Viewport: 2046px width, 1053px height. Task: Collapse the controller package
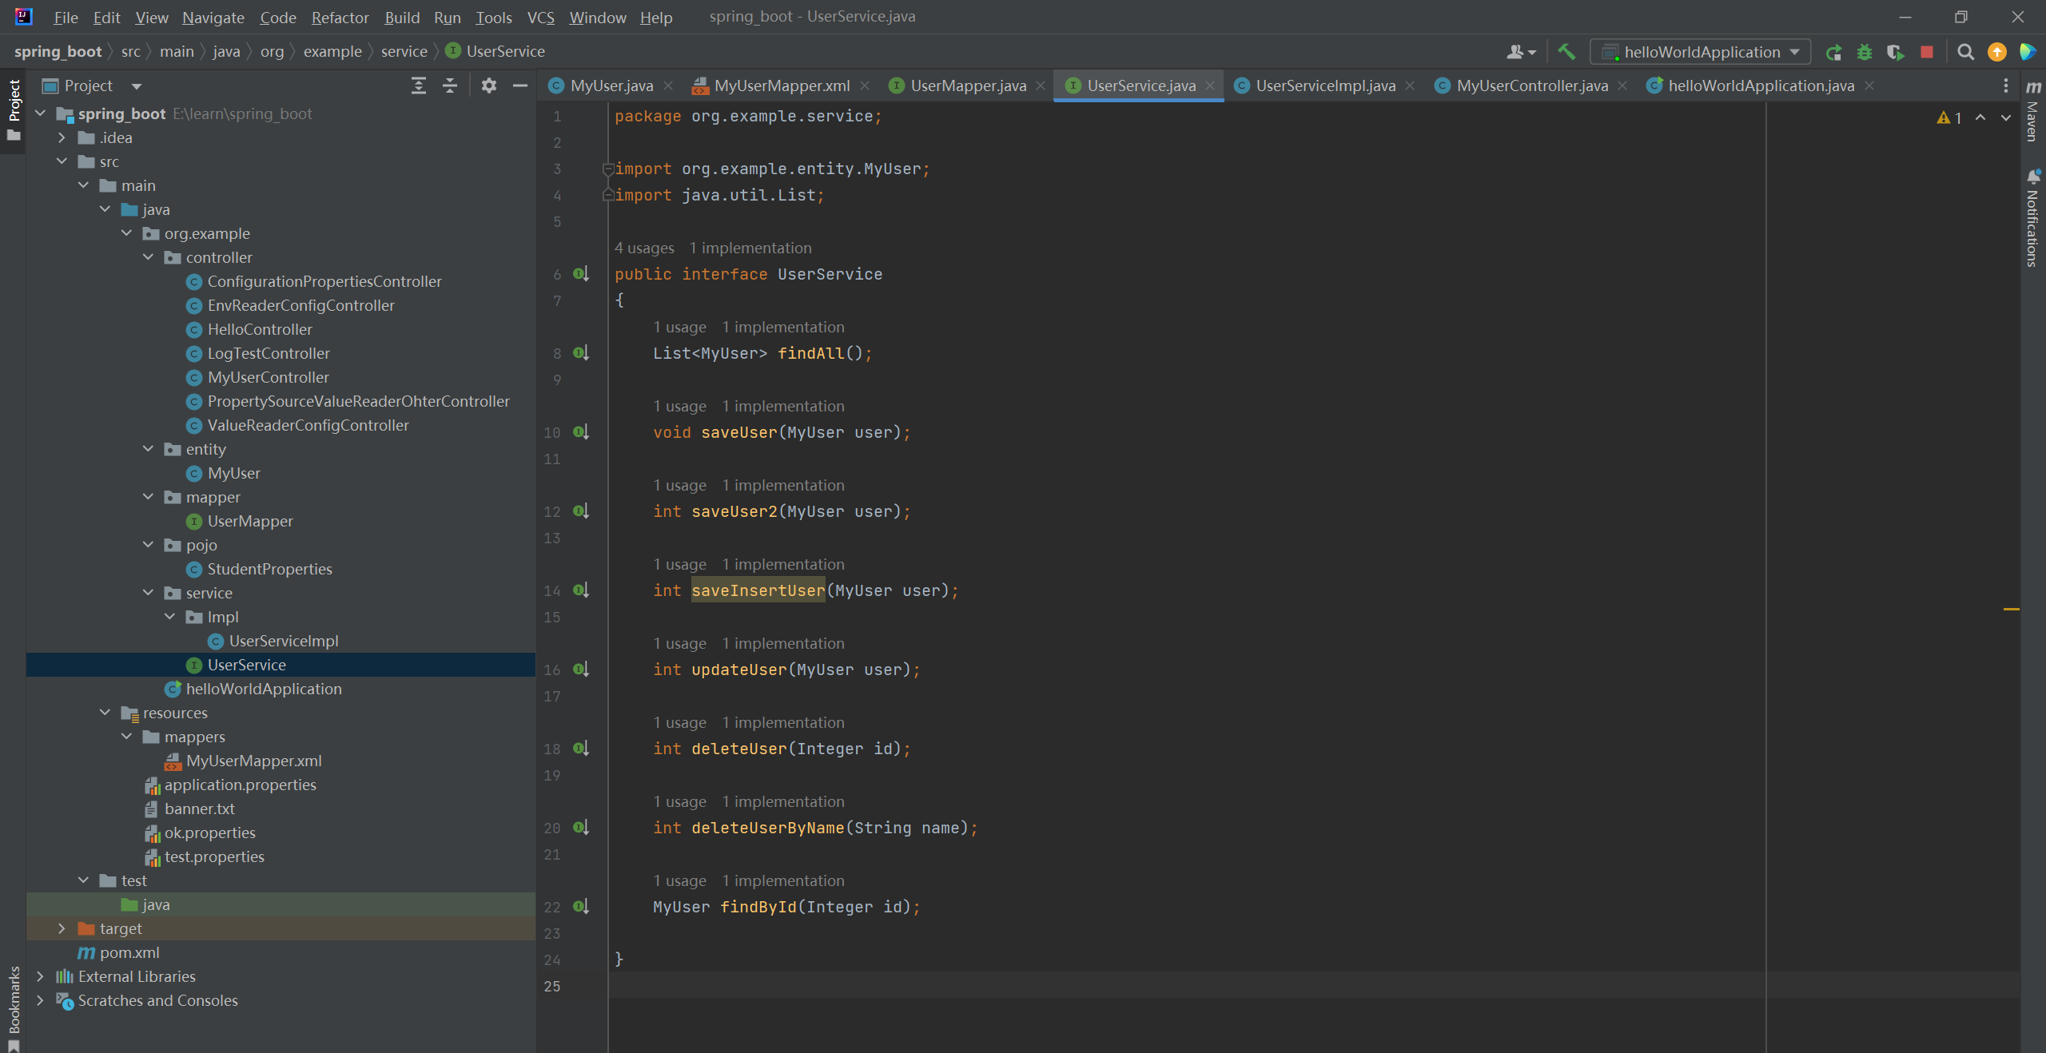click(x=148, y=257)
